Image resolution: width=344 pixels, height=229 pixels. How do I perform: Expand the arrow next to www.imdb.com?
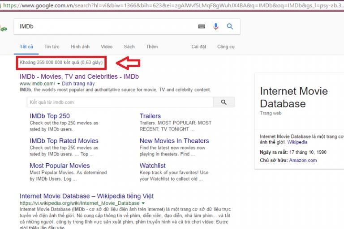coord(58,84)
